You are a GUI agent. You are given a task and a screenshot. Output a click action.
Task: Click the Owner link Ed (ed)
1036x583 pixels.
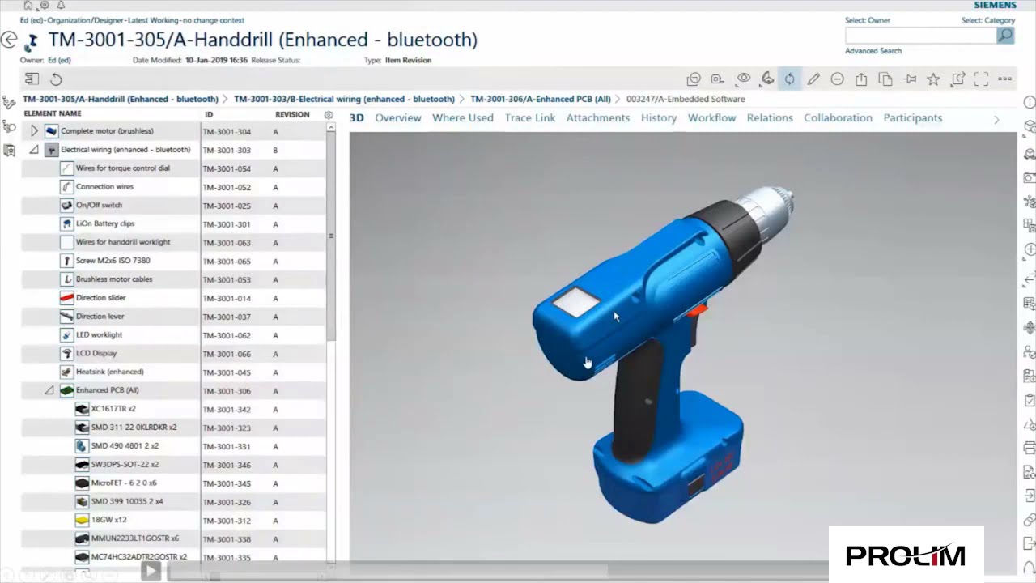(59, 61)
